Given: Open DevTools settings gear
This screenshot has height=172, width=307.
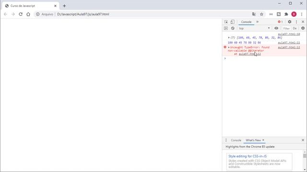Looking at the screenshot, I should 290,22.
